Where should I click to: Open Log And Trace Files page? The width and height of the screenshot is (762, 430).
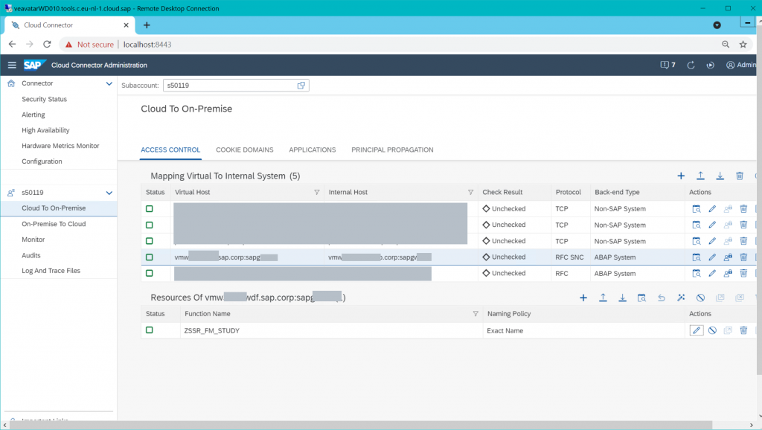51,271
